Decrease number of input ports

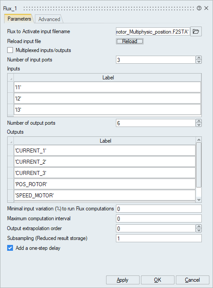click(199, 62)
